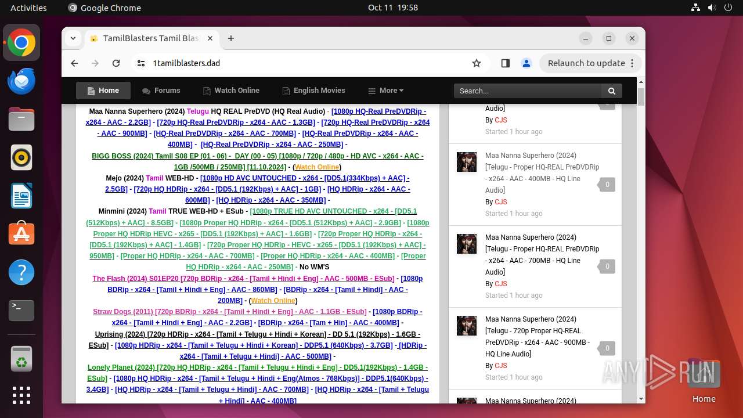Go back to the previous page
Screen dimensions: 743x418
point(74,63)
